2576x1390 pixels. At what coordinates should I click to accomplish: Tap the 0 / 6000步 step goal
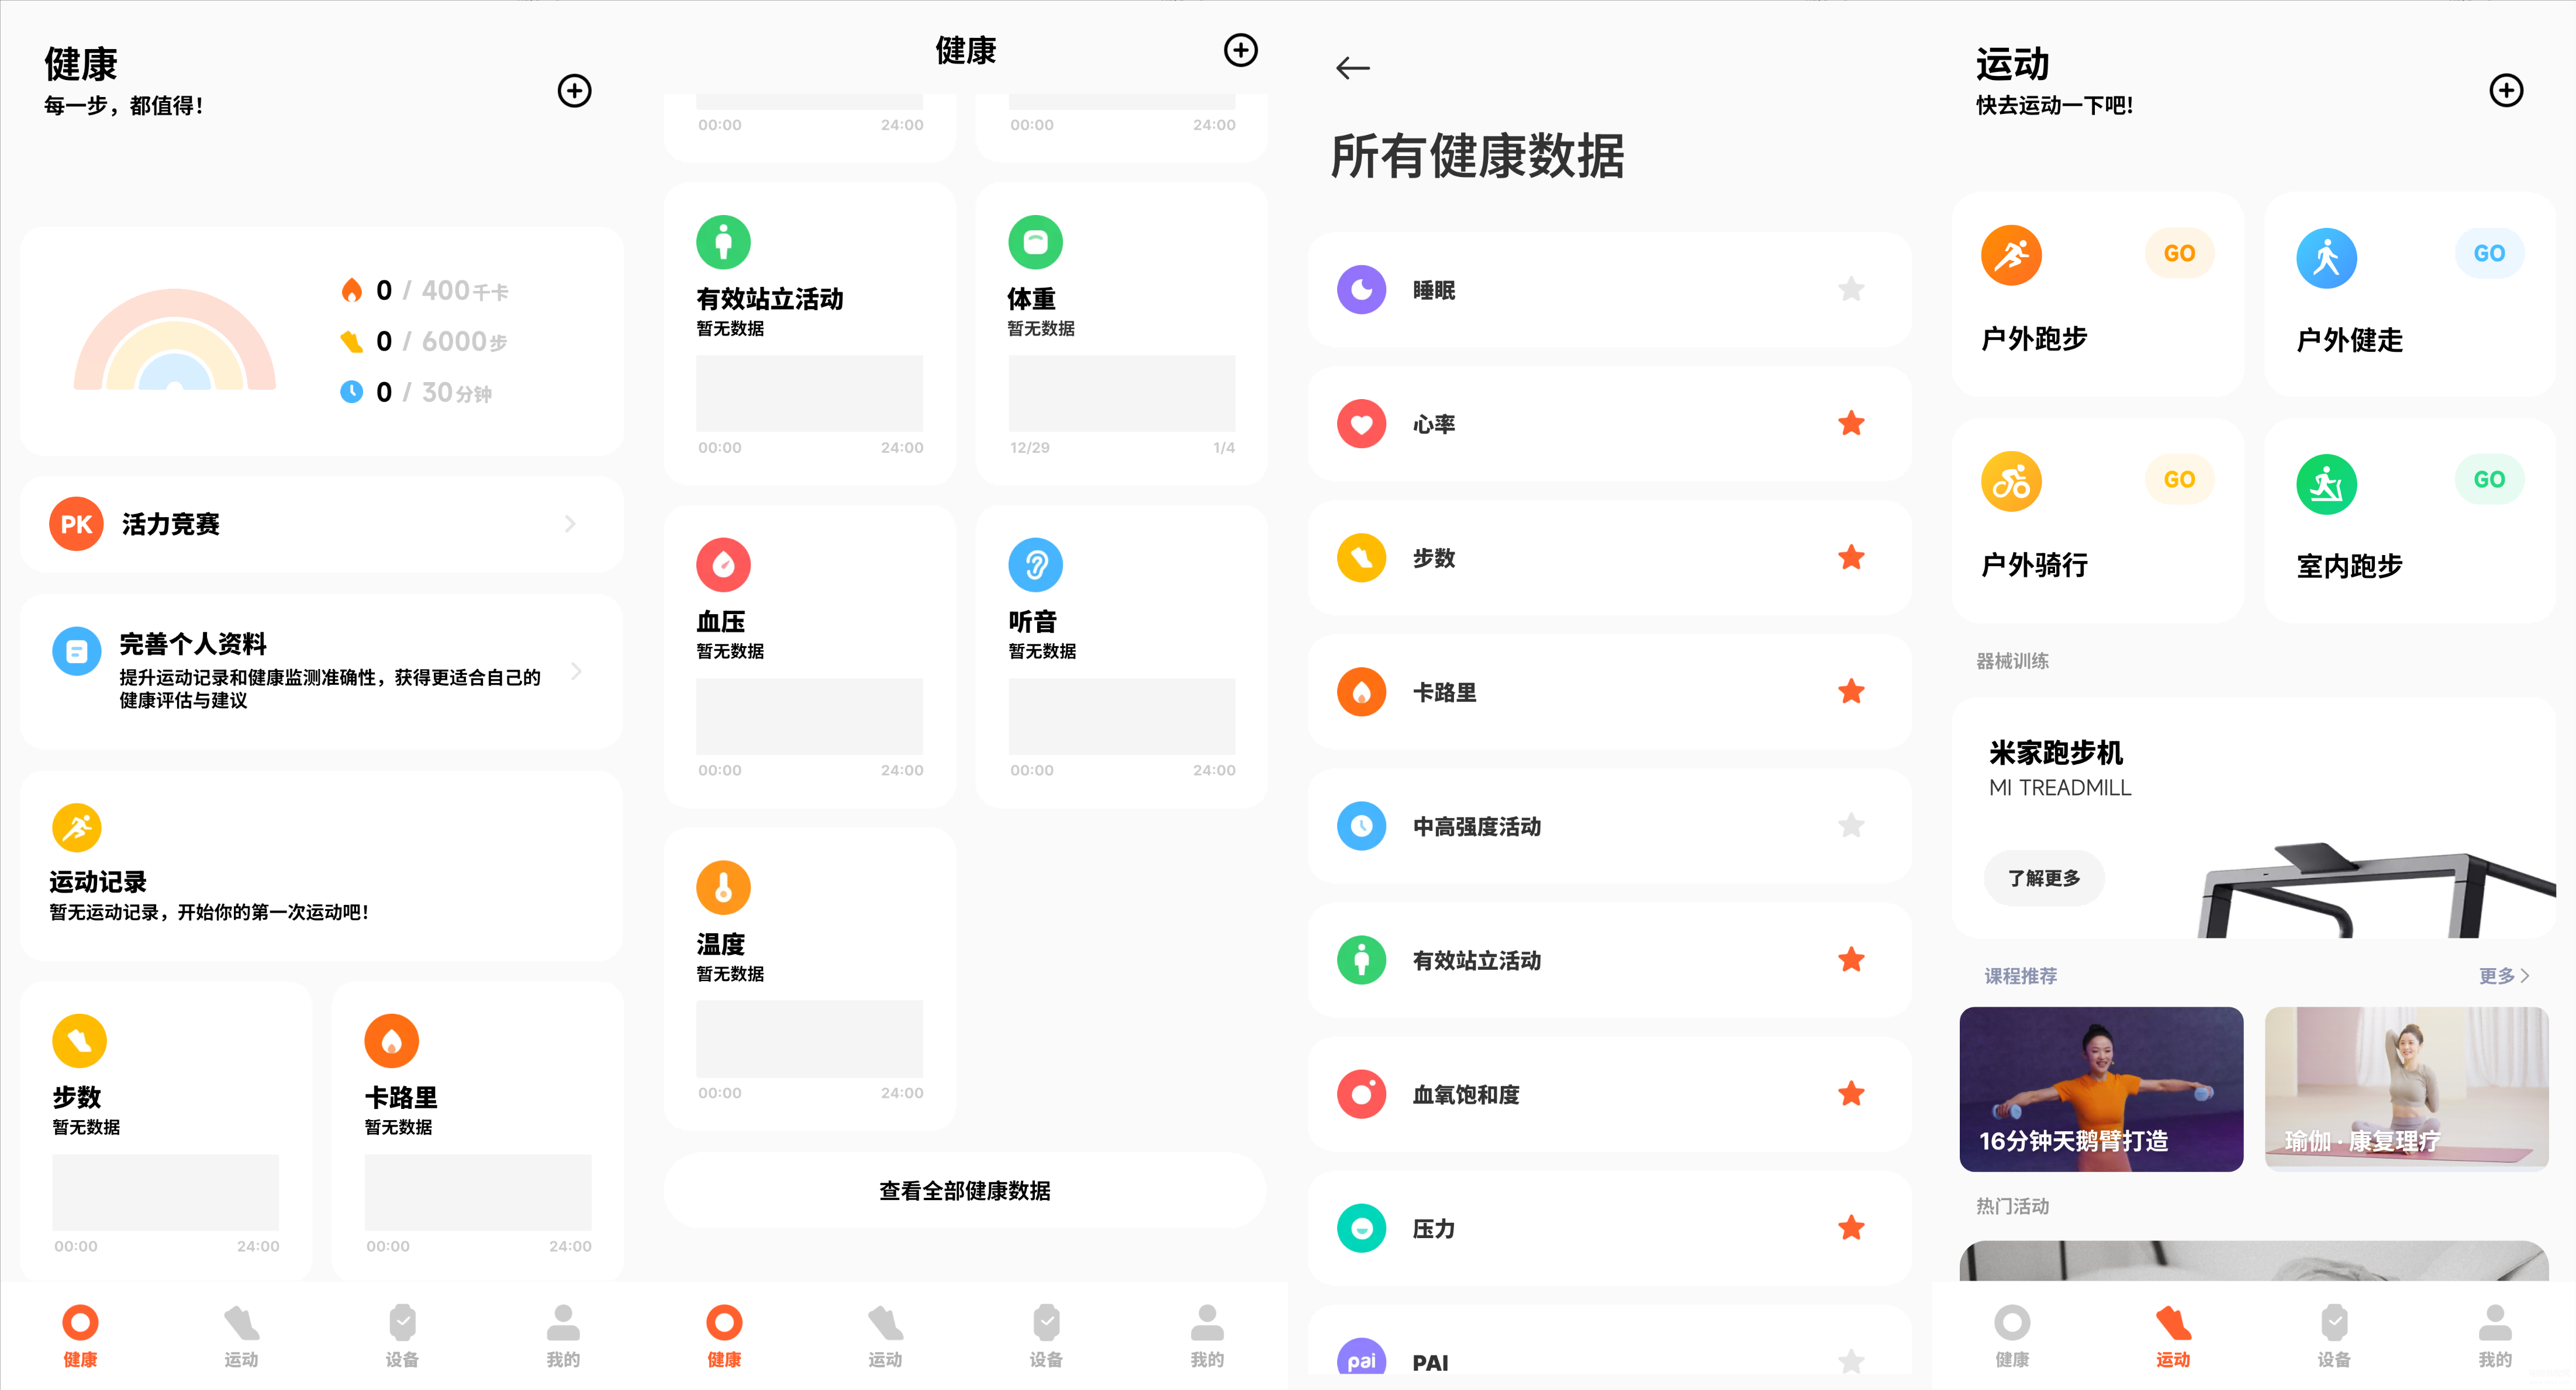pos(424,342)
